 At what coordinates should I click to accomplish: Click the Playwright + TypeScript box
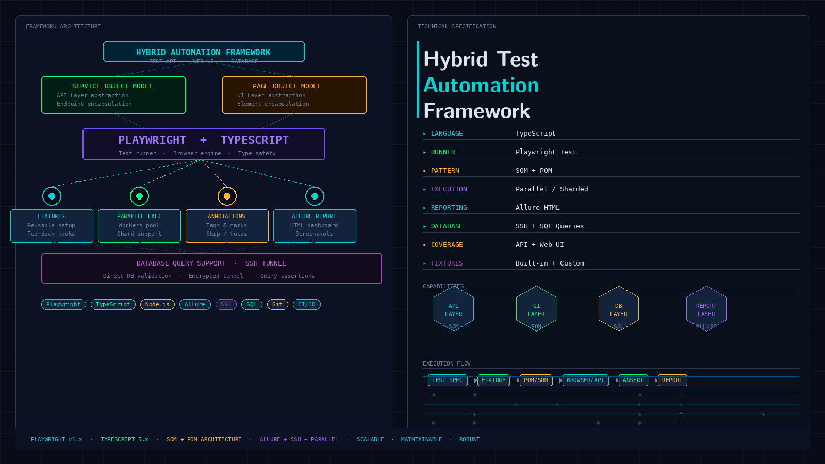coord(204,144)
